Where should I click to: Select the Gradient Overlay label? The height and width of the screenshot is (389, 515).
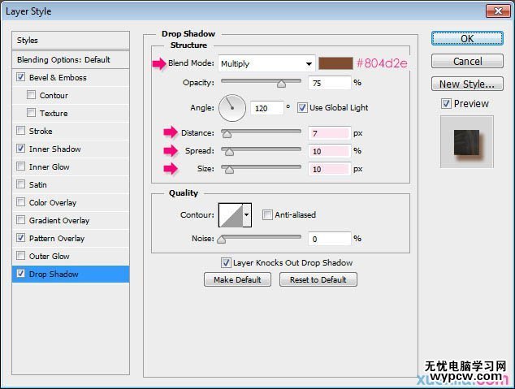tap(59, 220)
